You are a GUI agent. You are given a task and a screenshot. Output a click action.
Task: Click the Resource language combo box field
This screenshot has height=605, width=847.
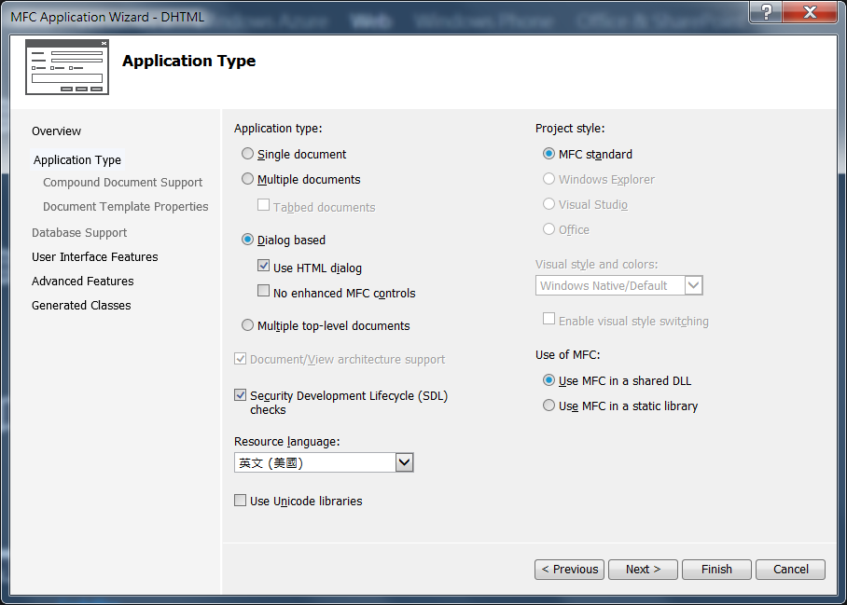click(324, 462)
